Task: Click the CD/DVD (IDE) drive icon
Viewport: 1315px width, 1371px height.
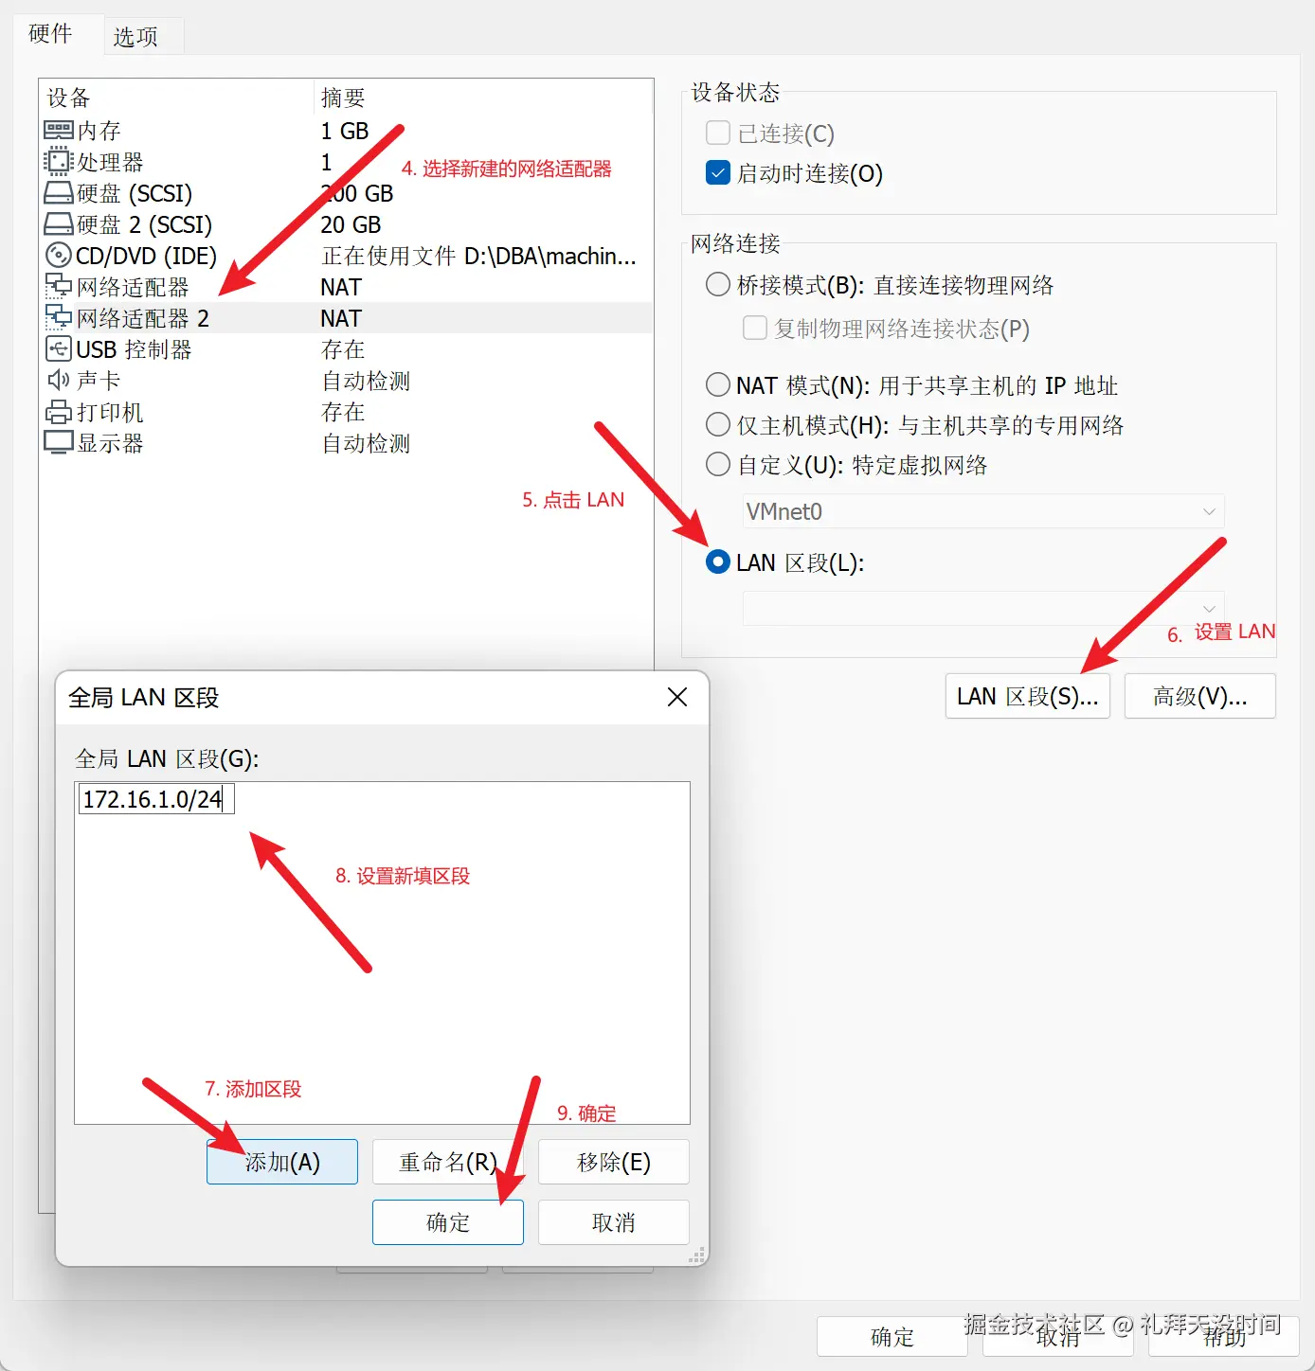Action: coord(59,256)
